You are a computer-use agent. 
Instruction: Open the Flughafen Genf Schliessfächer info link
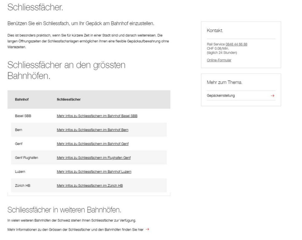point(94,158)
